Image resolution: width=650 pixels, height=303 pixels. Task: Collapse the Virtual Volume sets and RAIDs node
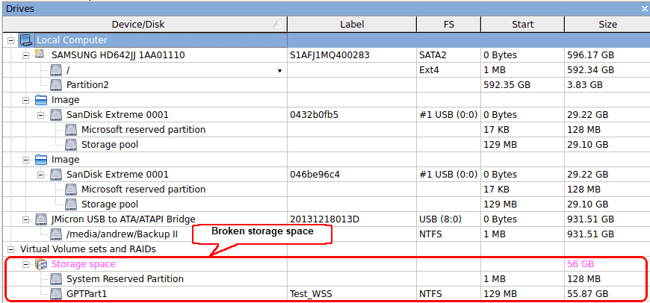11,249
